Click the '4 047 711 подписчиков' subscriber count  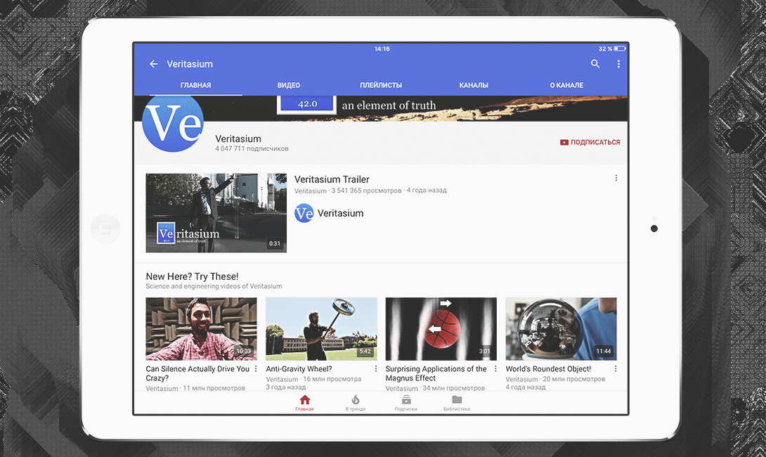pyautogui.click(x=252, y=148)
